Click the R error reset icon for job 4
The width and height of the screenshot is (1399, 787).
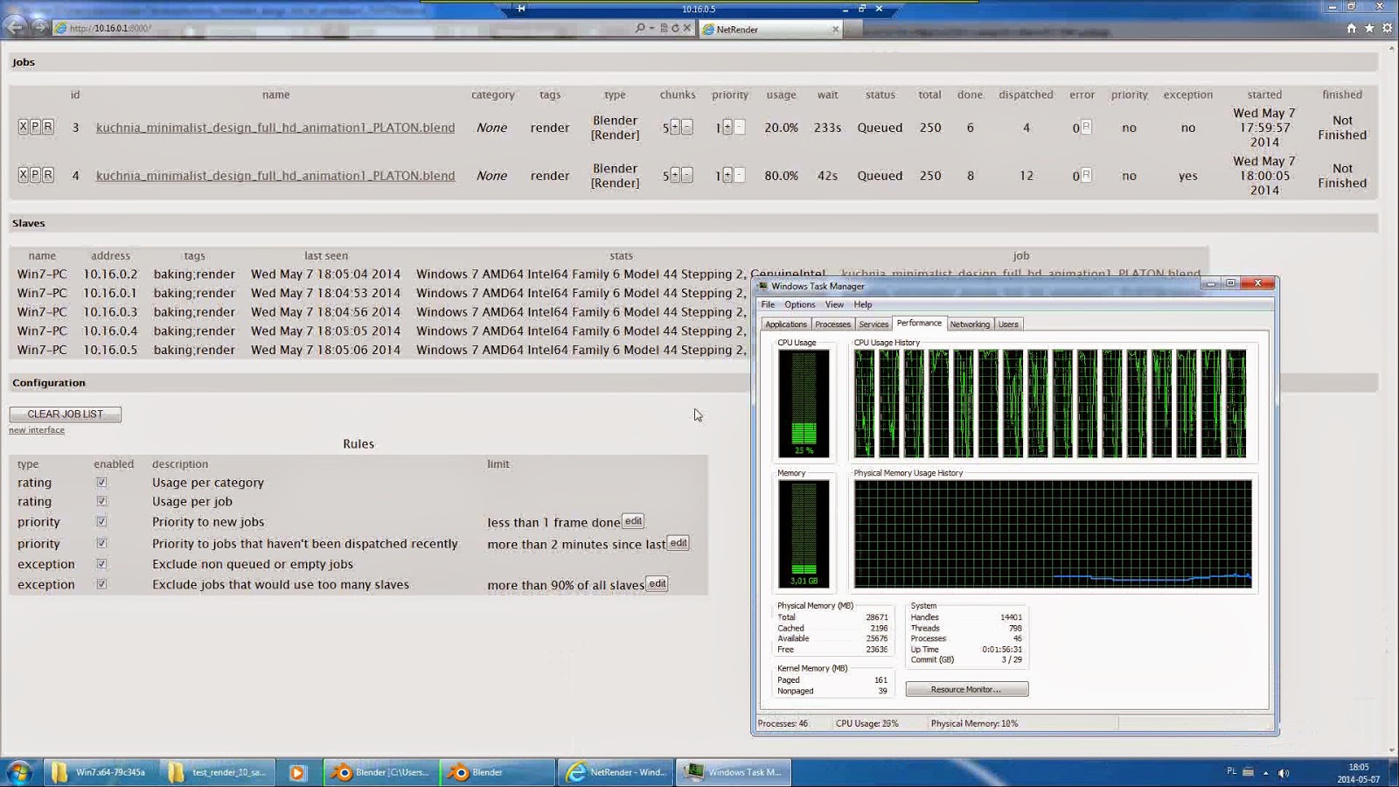pos(1086,175)
